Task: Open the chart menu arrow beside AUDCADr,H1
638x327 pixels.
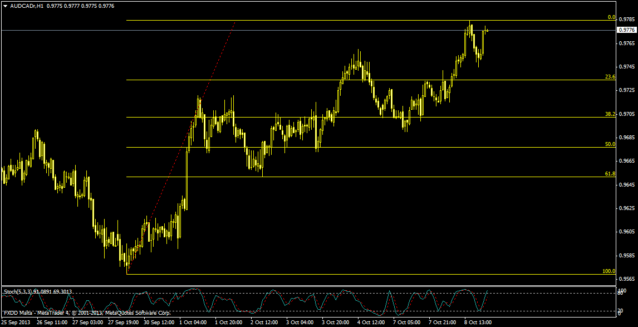Action: coord(5,6)
